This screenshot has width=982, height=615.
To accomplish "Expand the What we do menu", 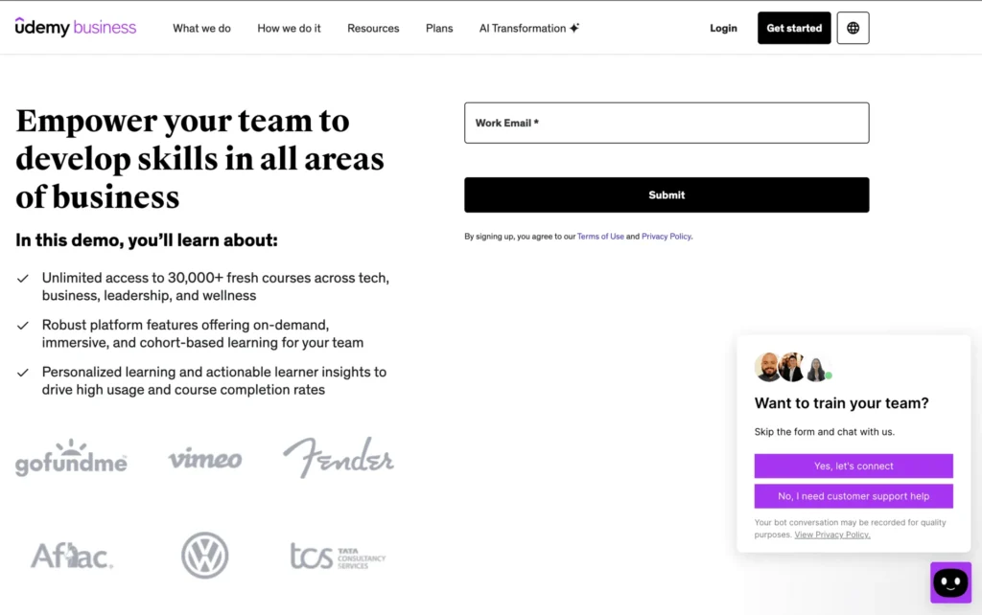I will (201, 28).
